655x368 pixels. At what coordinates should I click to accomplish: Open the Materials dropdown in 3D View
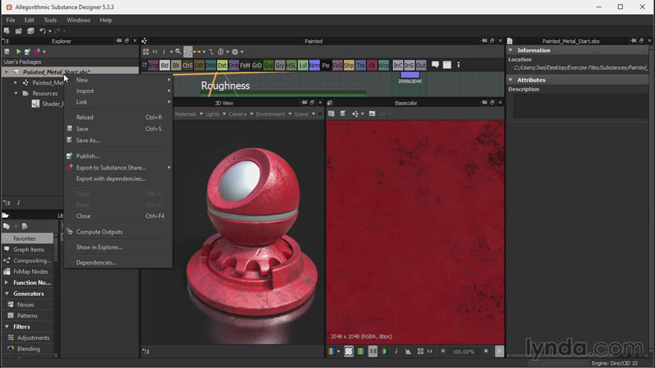coord(188,114)
